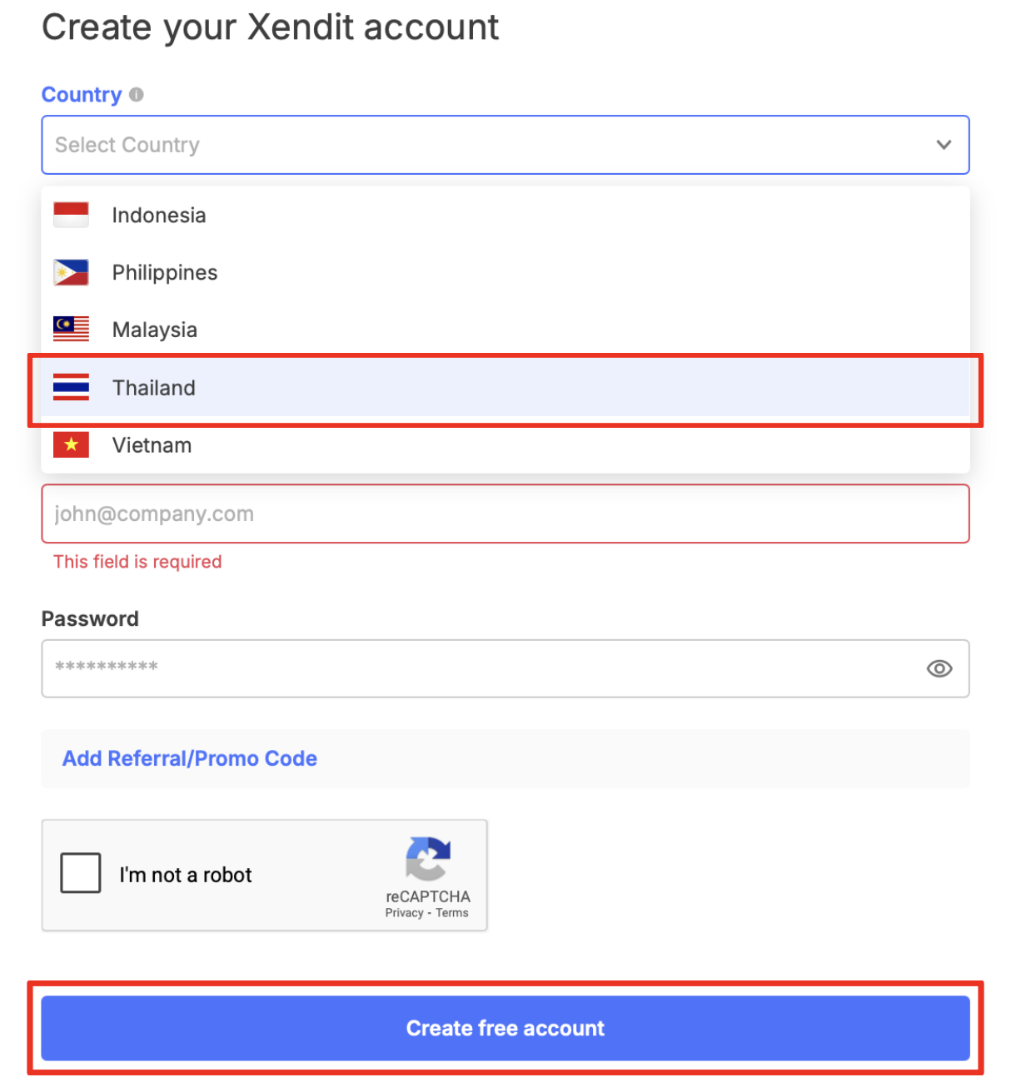The image size is (1036, 1092).
Task: Select Malaysia option text
Action: point(155,330)
